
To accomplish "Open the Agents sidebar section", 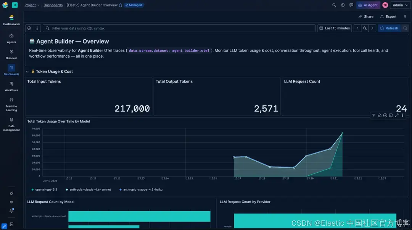I will click(x=11, y=38).
